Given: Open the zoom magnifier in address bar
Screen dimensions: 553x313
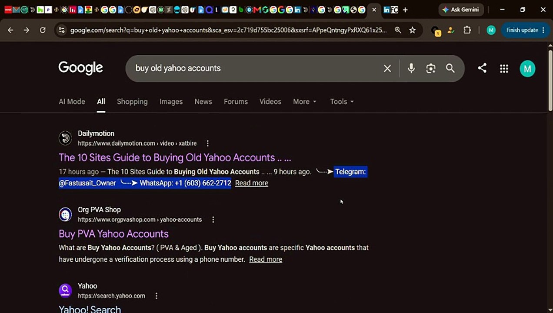Looking at the screenshot, I should (398, 30).
